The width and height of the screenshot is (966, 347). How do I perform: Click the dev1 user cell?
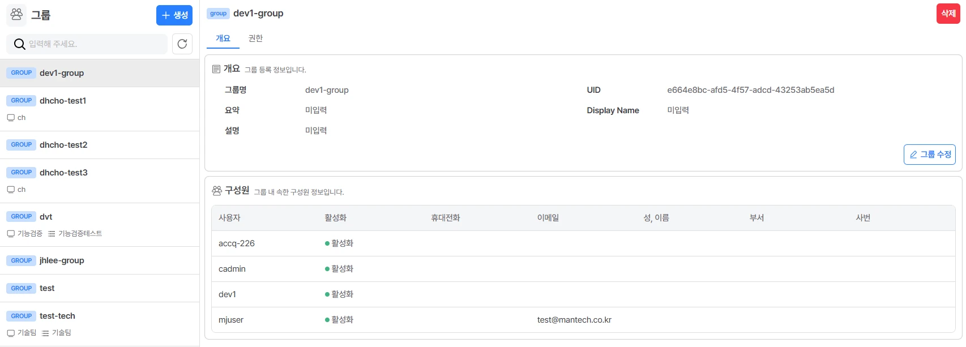pos(227,294)
